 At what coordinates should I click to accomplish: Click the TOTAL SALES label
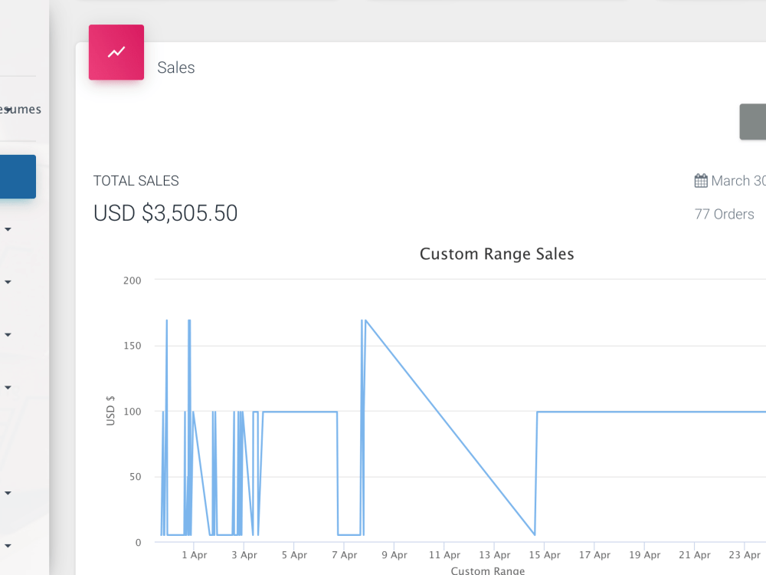136,181
